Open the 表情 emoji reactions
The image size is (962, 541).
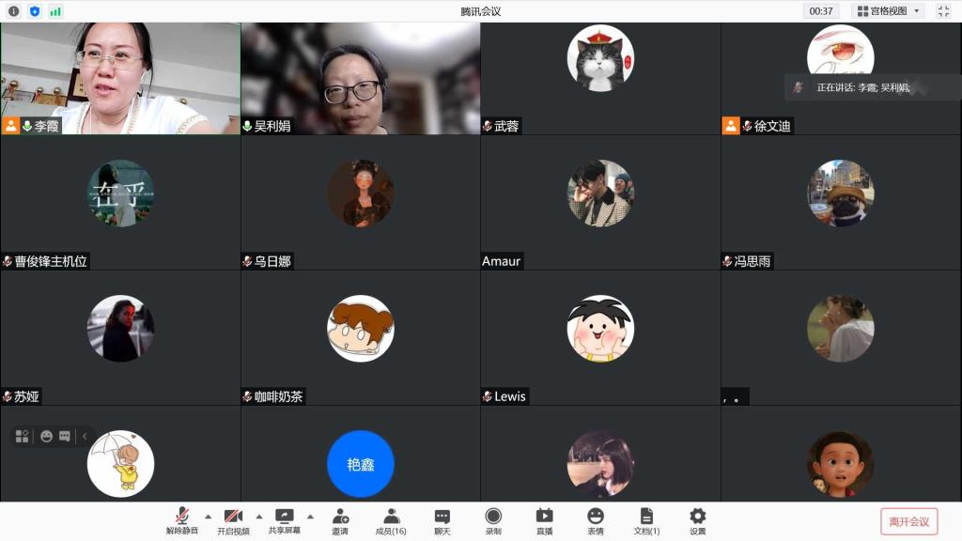pyautogui.click(x=596, y=520)
